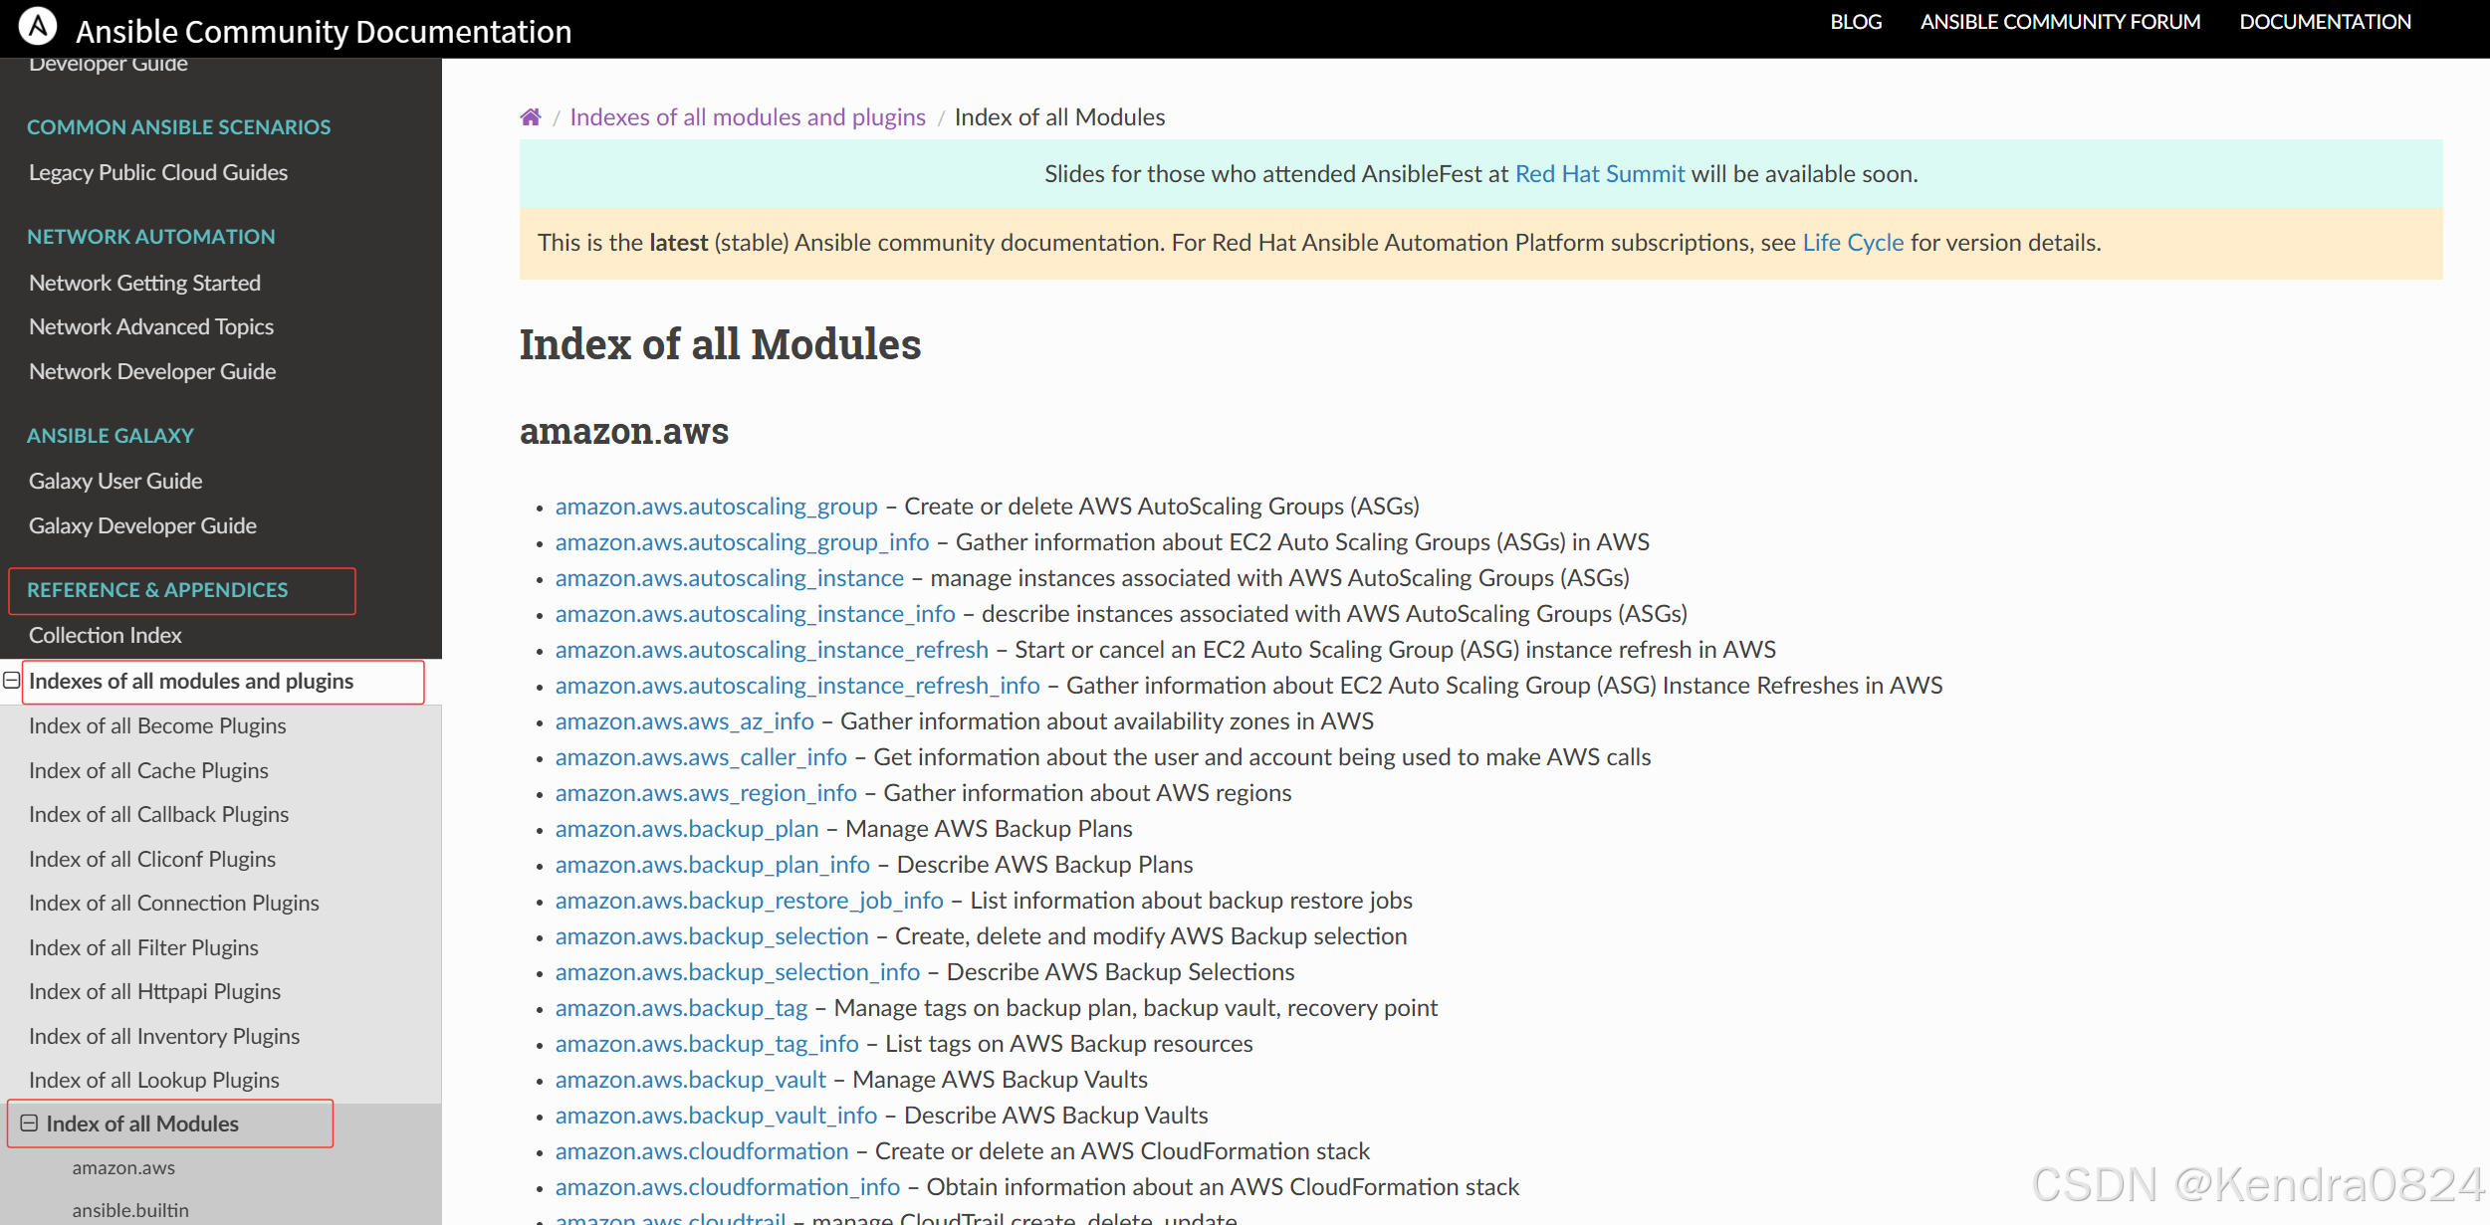Open amazon.aws.backup_vault_info module link
The image size is (2490, 1225).
pyautogui.click(x=716, y=1116)
